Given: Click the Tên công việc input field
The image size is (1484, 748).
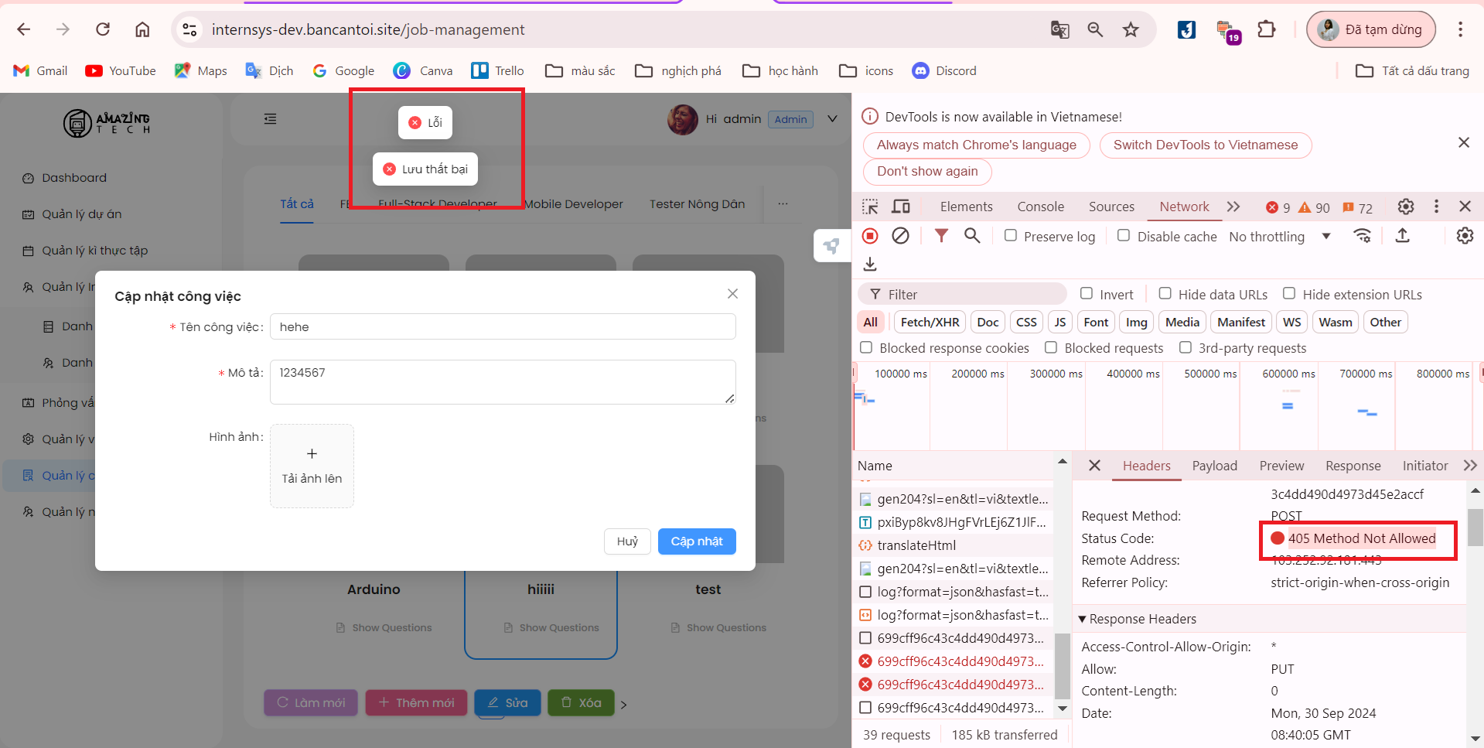Looking at the screenshot, I should [x=502, y=326].
